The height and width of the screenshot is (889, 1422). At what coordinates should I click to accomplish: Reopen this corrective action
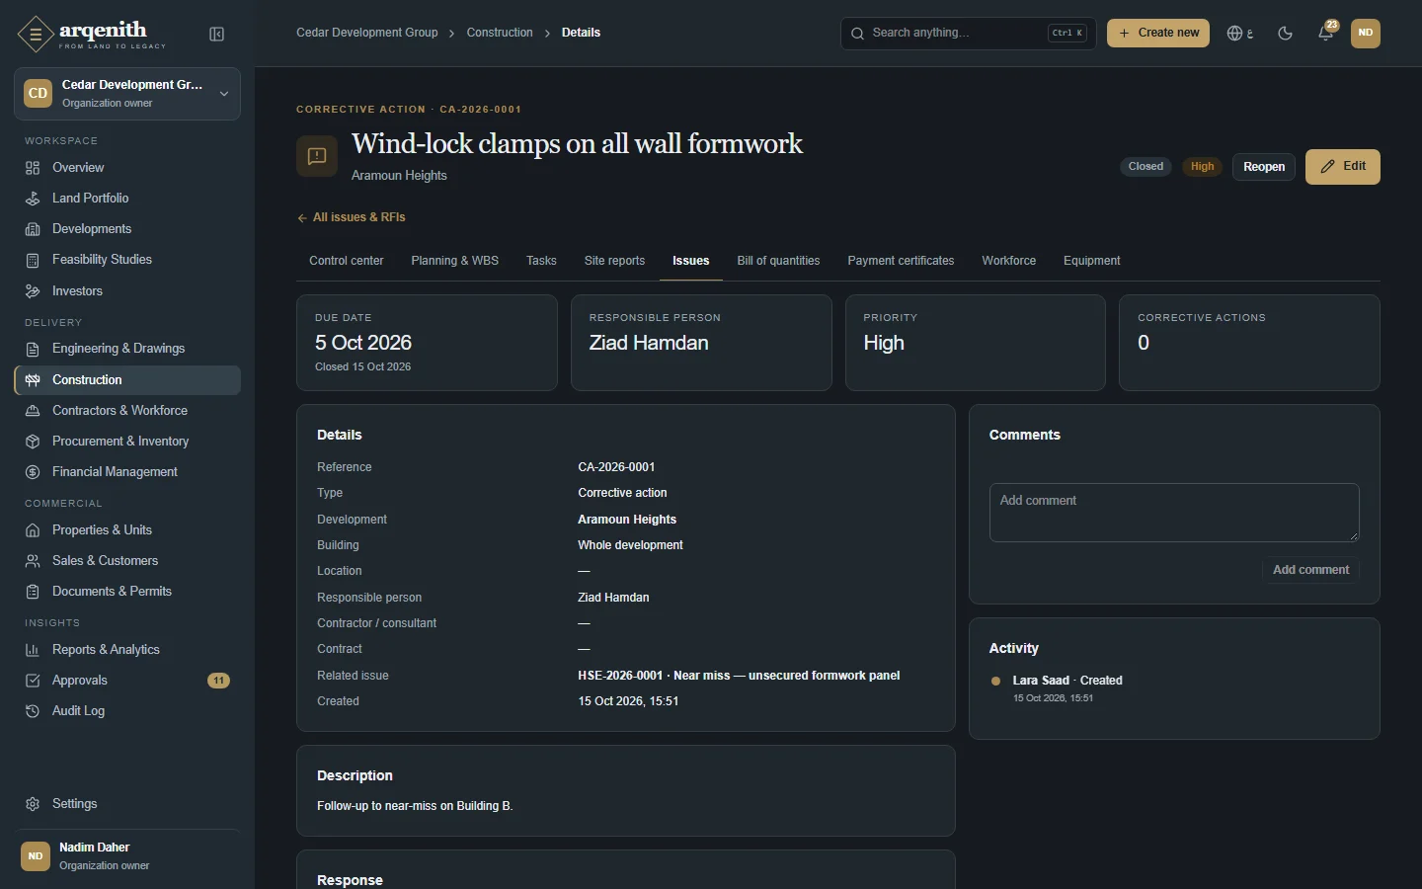point(1264,167)
